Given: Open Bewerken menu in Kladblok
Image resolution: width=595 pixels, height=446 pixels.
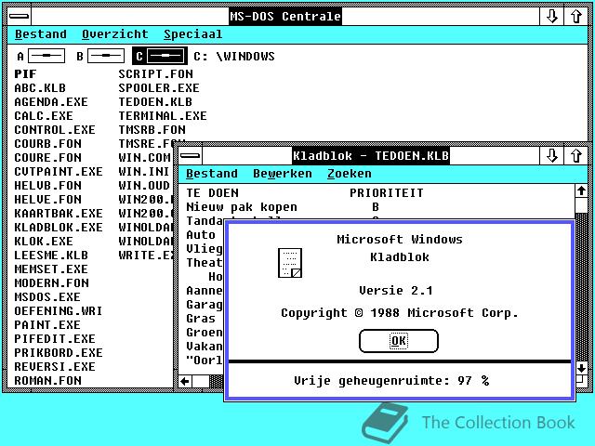Looking at the screenshot, I should point(283,174).
